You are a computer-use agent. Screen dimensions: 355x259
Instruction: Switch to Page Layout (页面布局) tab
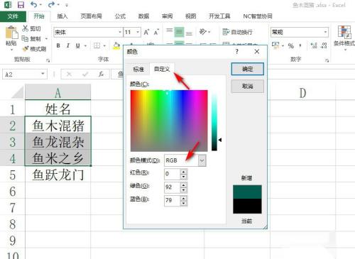(92, 16)
